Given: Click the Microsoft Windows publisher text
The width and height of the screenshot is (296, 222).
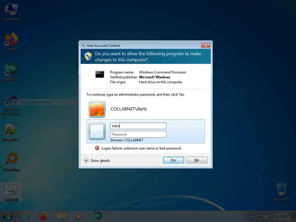Looking at the screenshot, I should [155, 77].
